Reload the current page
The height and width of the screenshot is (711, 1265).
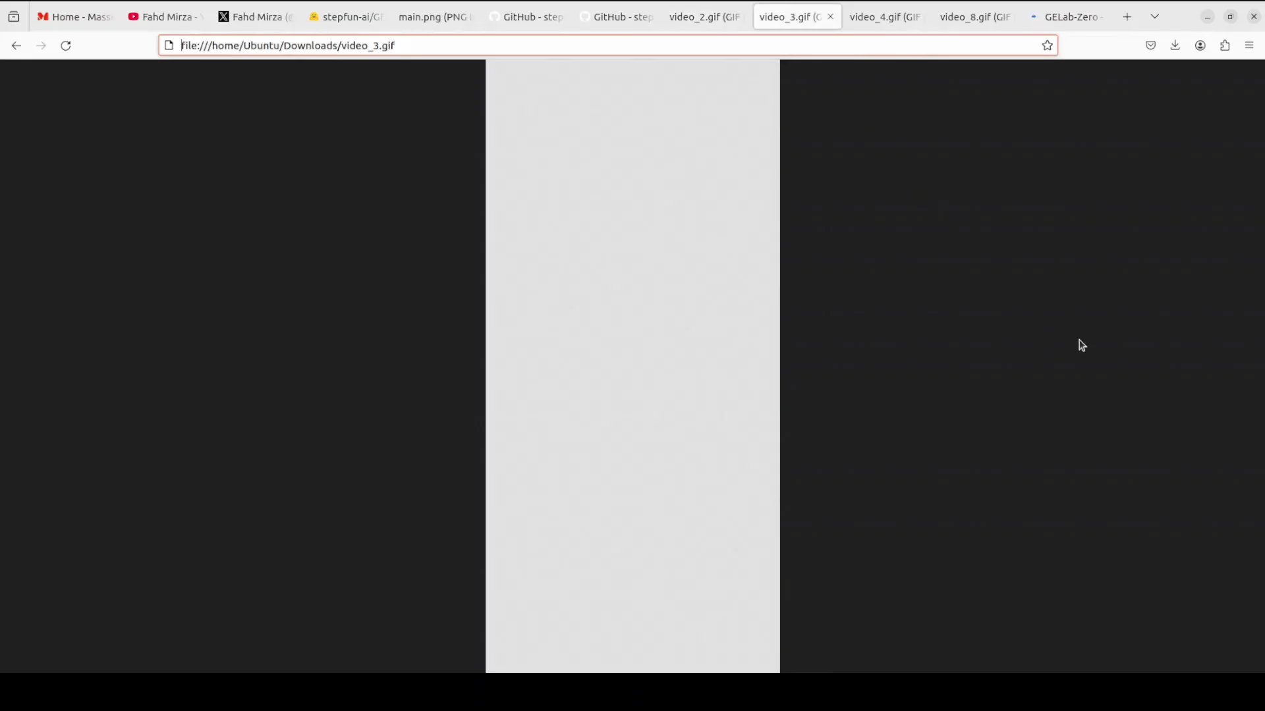coord(65,45)
